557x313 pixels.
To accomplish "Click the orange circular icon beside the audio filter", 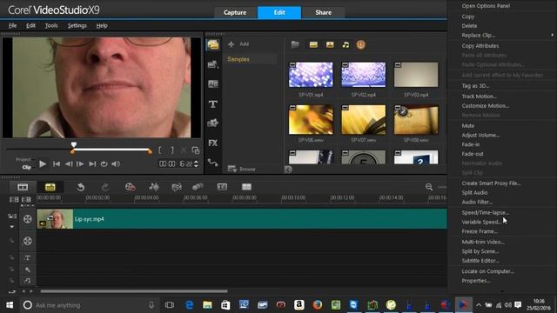I will (x=360, y=44).
